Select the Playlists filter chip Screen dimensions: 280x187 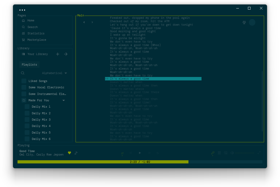(x=29, y=65)
